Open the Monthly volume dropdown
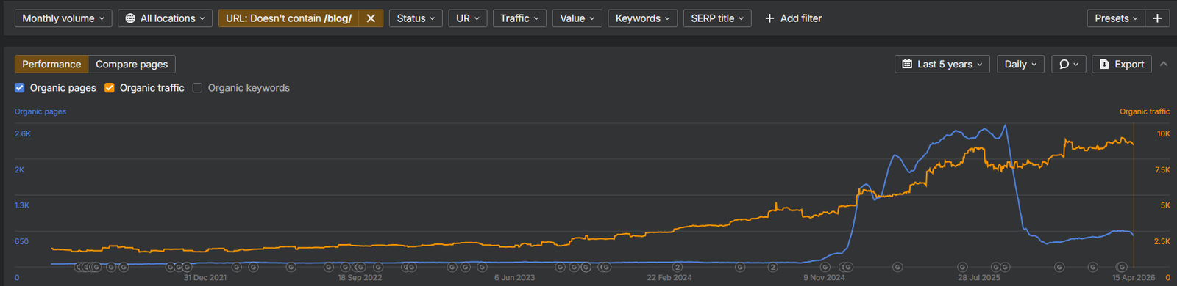The height and width of the screenshot is (286, 1177). pos(63,18)
